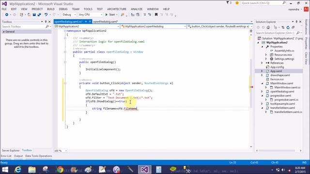Close the openfiledialog.xaml.cs tab
Screen dimensions: 310x174
(90, 21)
